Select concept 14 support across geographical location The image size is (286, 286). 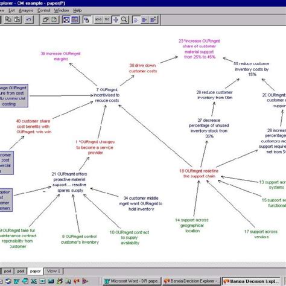[192, 225]
